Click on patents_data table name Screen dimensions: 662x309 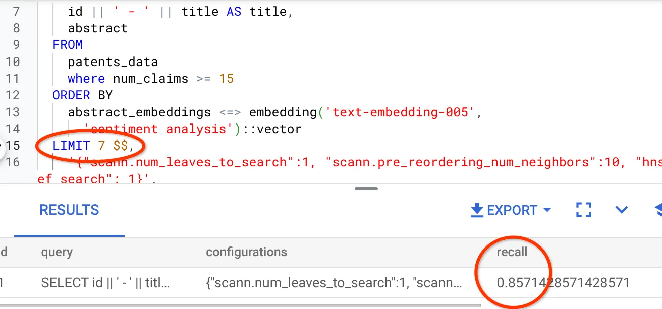click(x=113, y=62)
